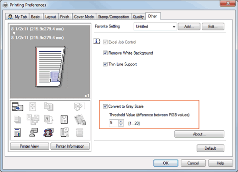Click the grayed scattered multiple pages icon

pyautogui.click(x=33, y=120)
